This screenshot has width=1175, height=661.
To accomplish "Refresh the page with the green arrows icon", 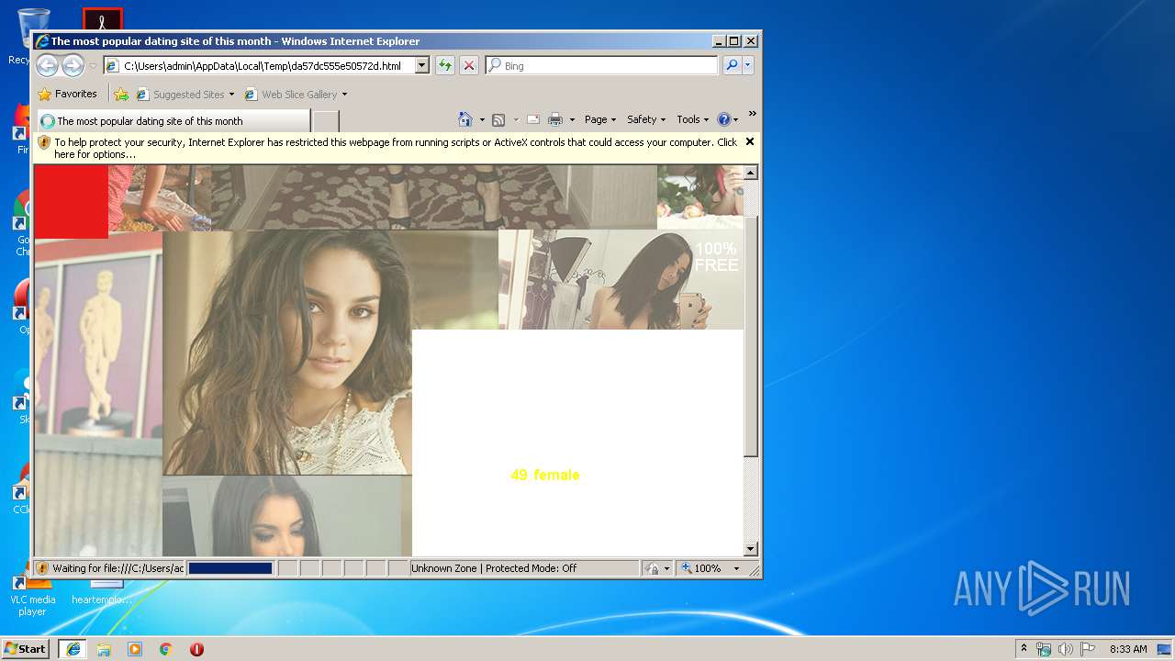I will coord(445,65).
